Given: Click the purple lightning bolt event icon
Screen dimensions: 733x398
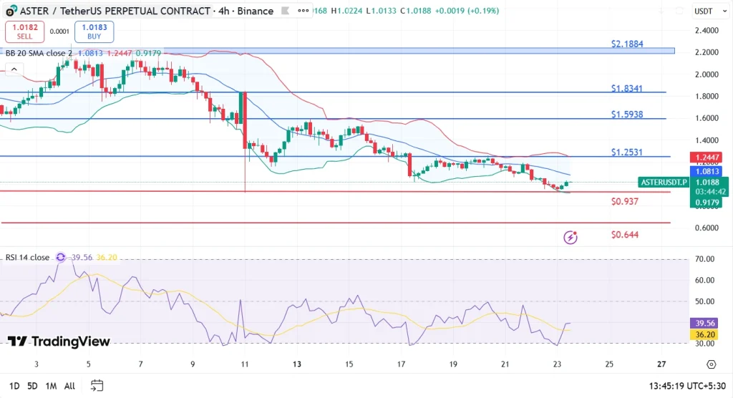Looking at the screenshot, I should 571,237.
